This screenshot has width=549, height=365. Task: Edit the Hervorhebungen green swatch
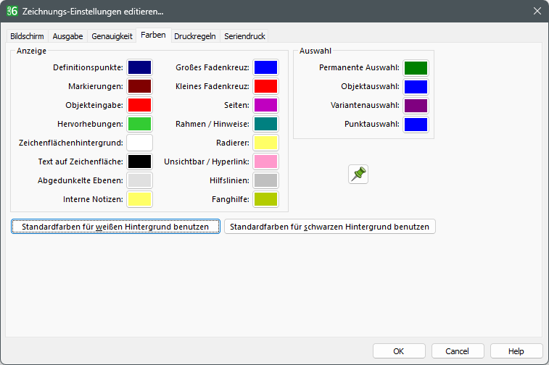pyautogui.click(x=139, y=124)
